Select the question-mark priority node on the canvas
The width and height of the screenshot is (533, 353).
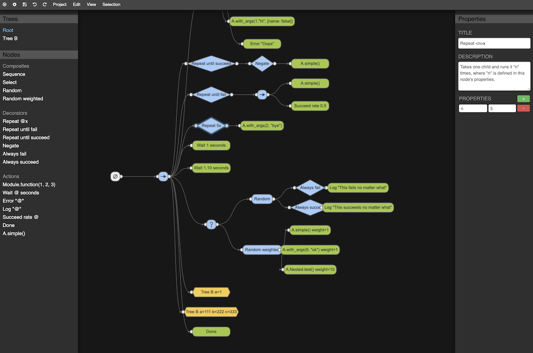pyautogui.click(x=211, y=224)
